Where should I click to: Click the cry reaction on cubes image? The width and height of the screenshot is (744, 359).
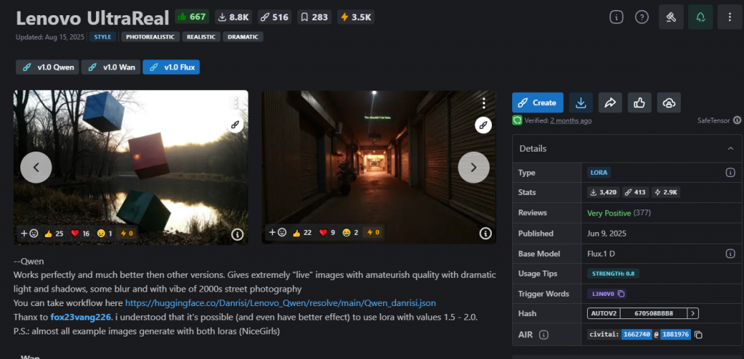point(104,233)
